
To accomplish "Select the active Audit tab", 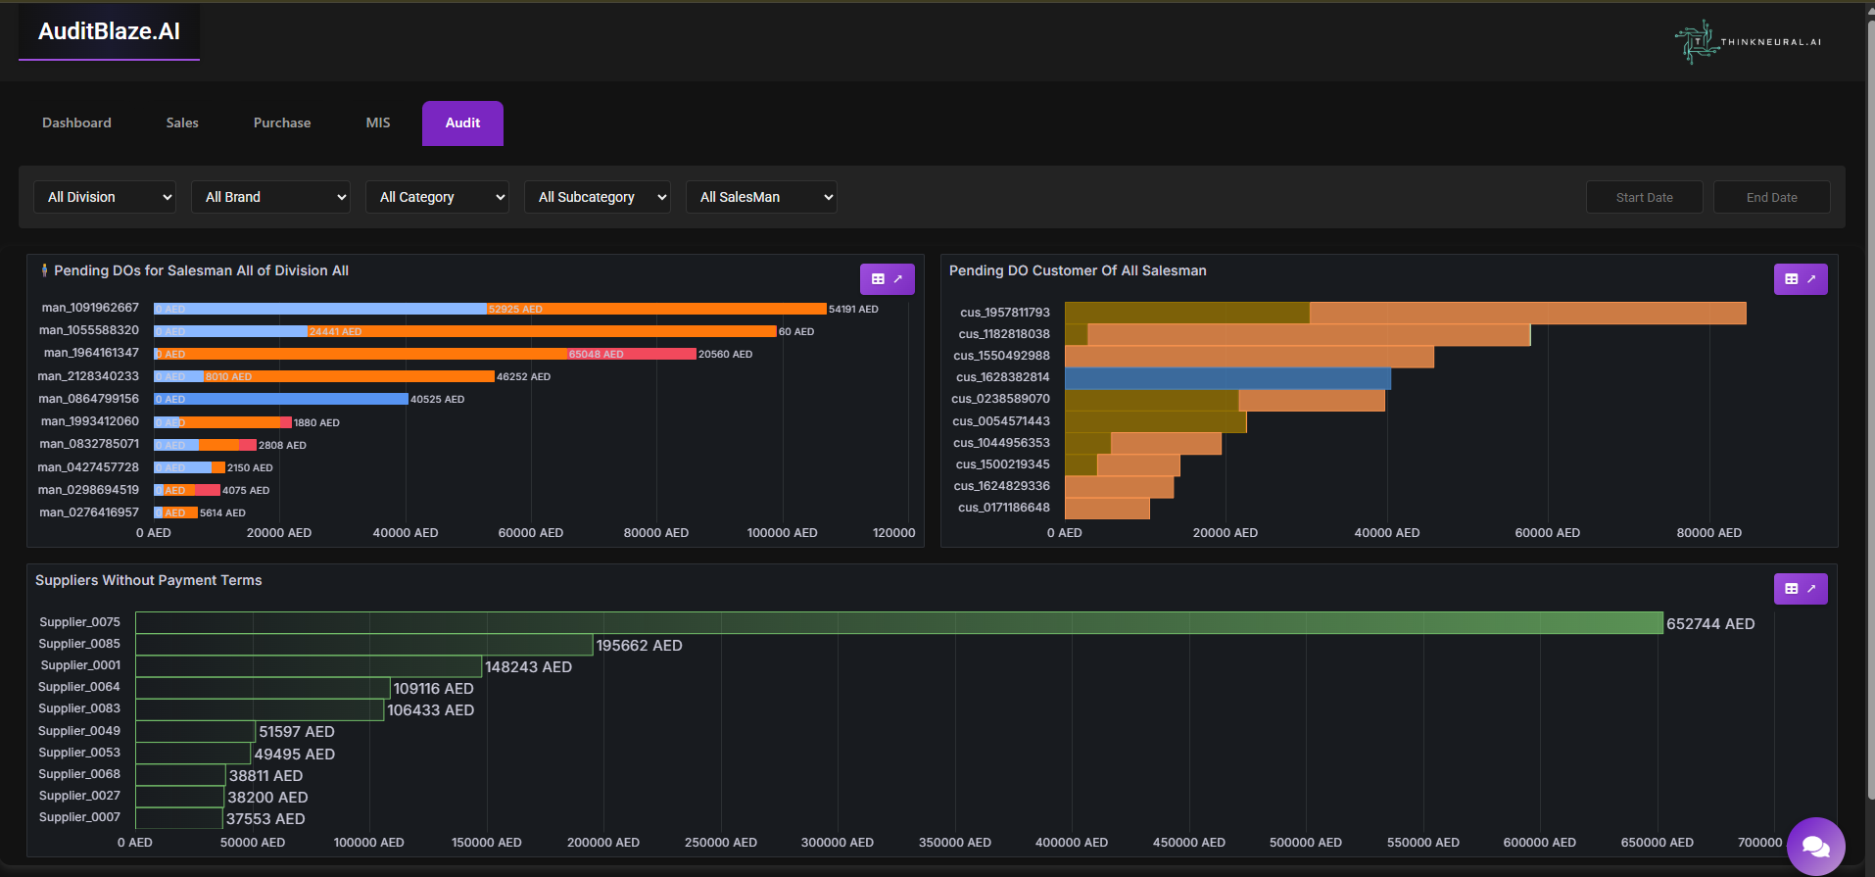I will tap(462, 123).
